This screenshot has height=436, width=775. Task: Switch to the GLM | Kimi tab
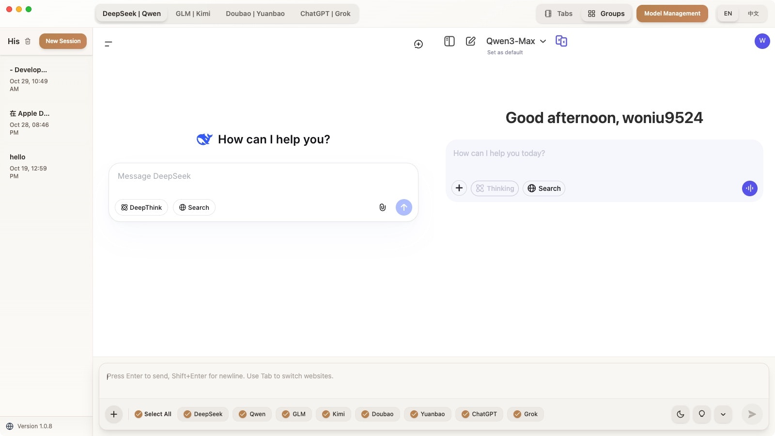point(193,14)
